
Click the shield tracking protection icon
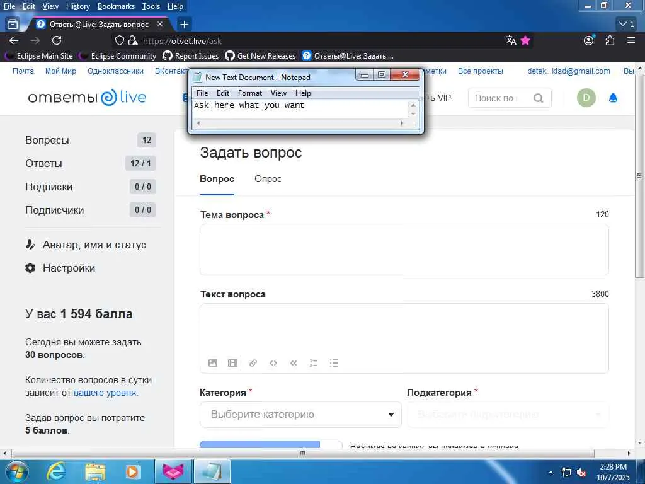point(119,40)
